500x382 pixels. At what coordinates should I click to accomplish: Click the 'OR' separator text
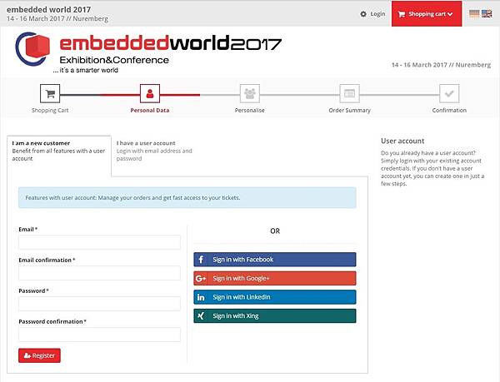click(x=275, y=231)
